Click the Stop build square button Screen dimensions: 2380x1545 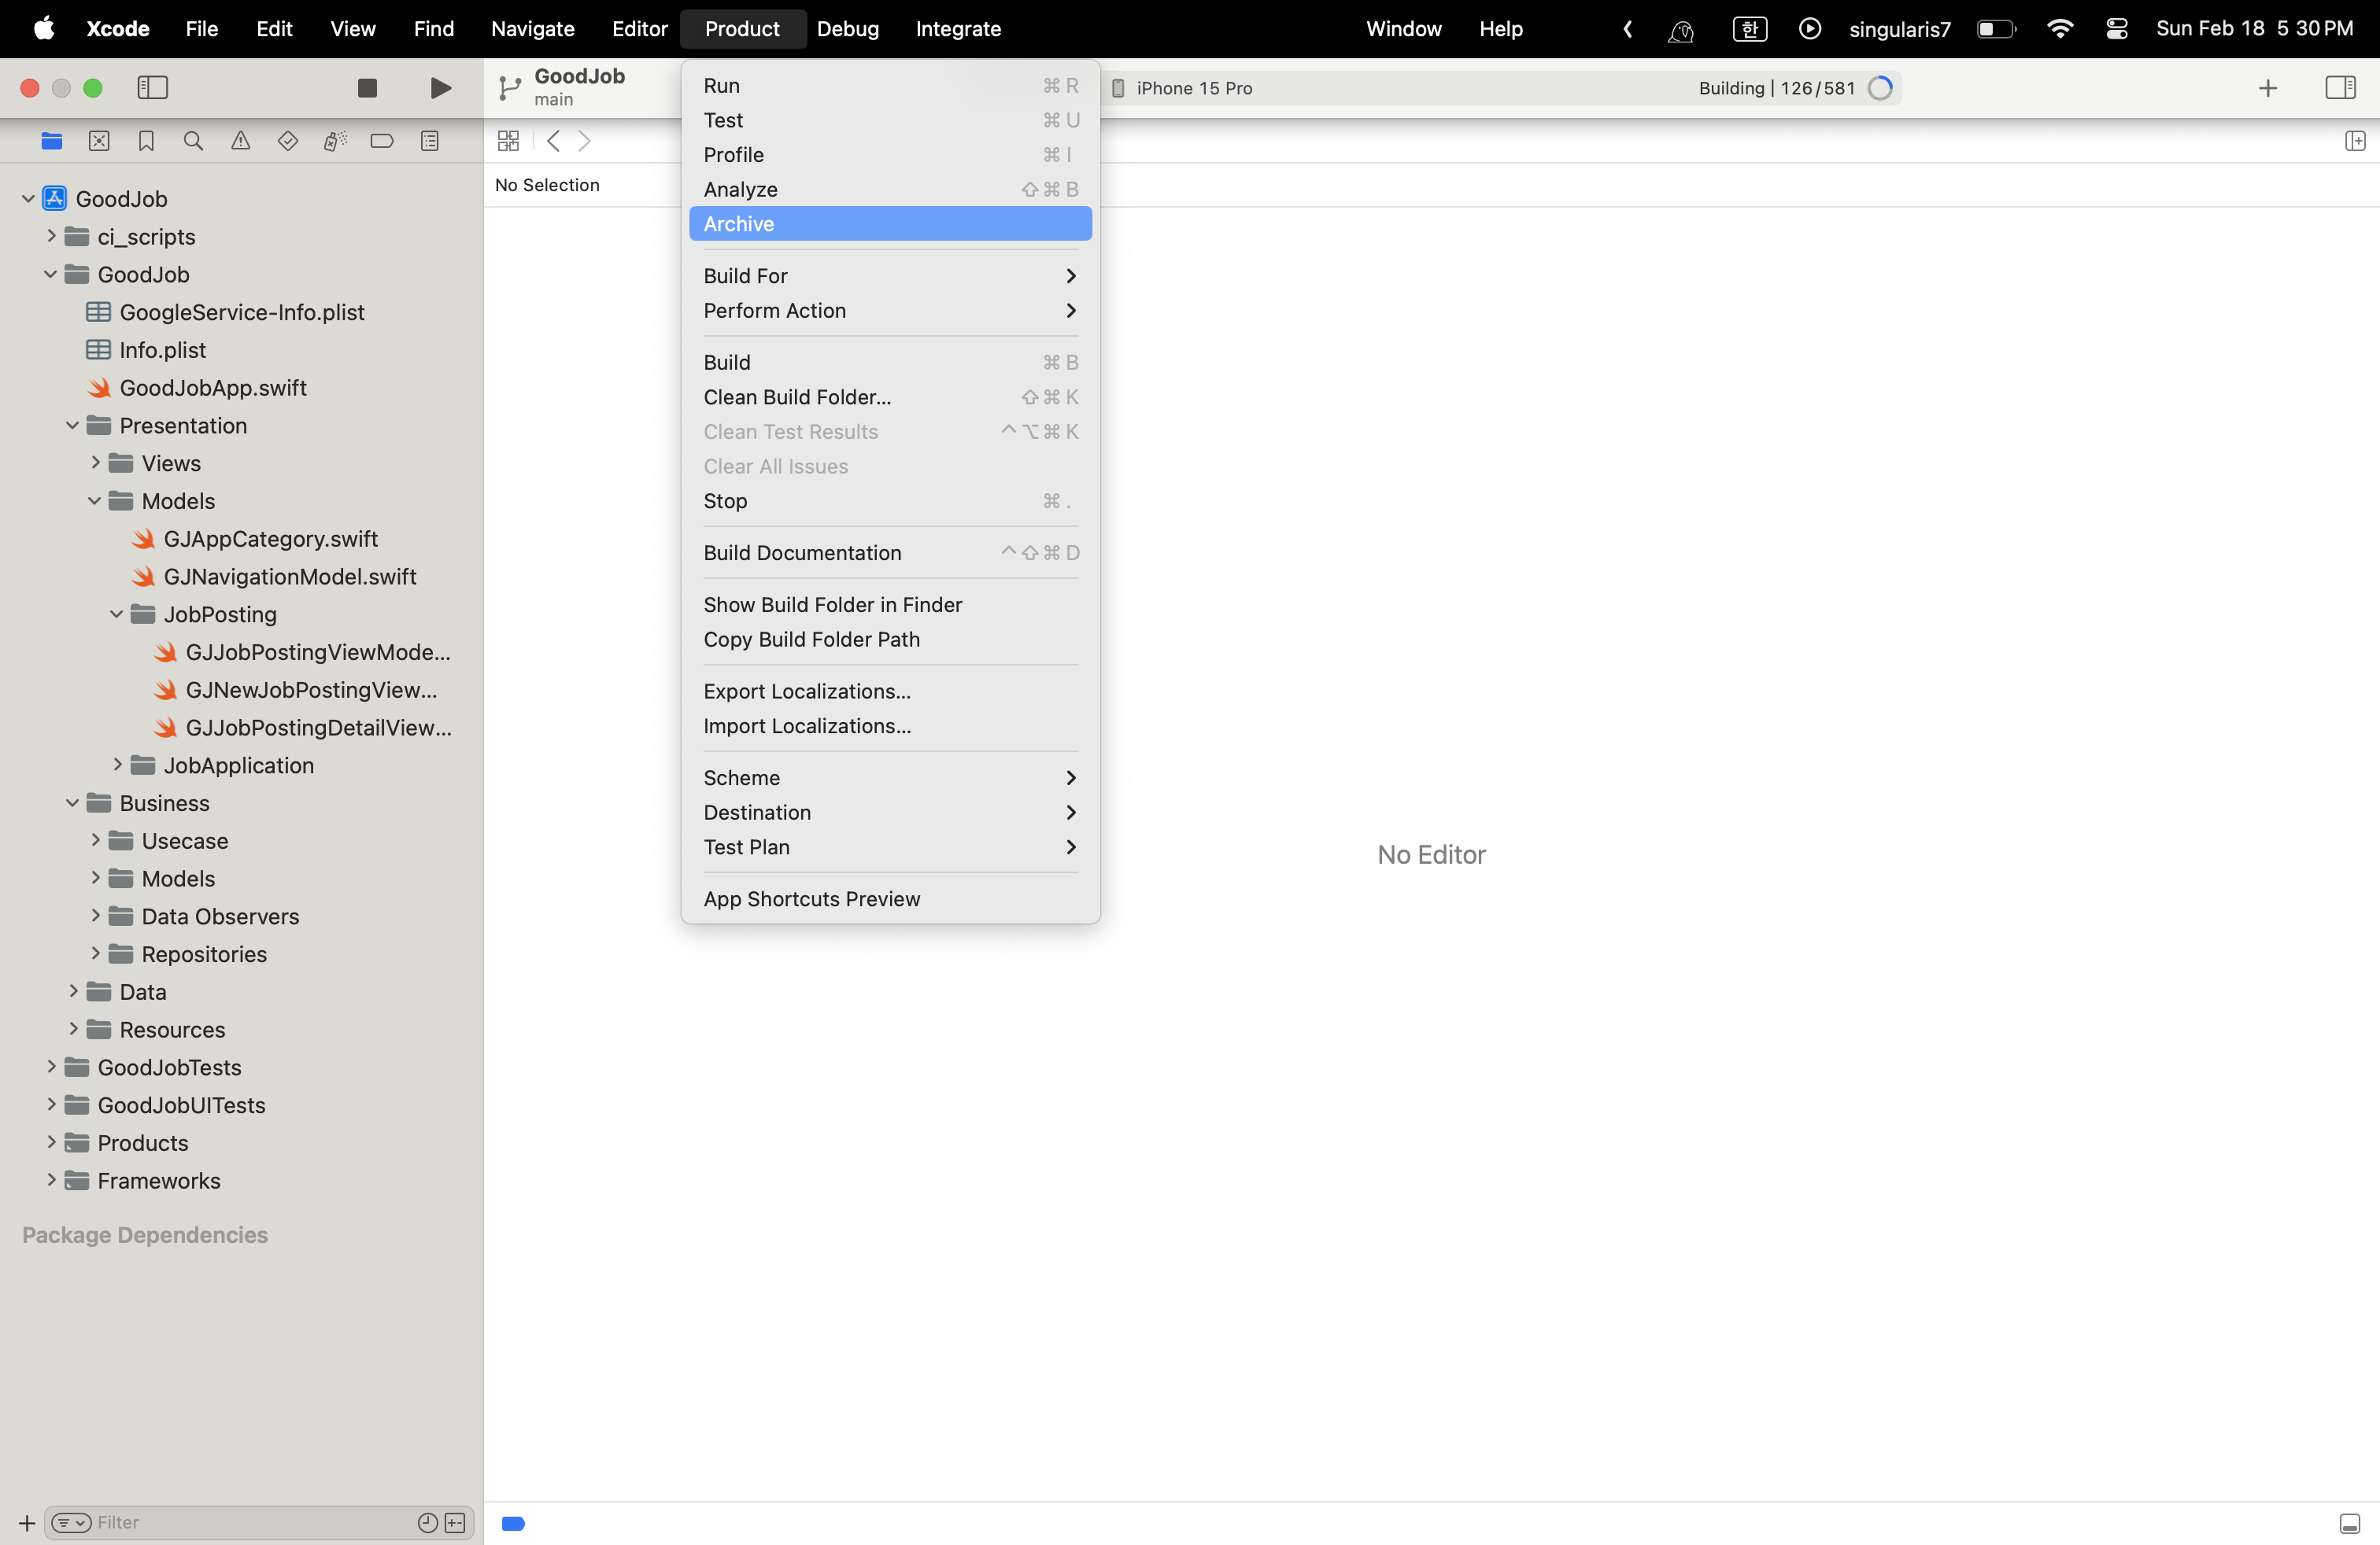click(x=367, y=88)
